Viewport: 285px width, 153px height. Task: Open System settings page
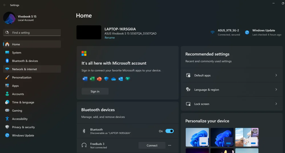[x=32, y=53]
